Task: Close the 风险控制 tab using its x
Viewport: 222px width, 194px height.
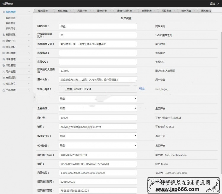Action: 90,11
